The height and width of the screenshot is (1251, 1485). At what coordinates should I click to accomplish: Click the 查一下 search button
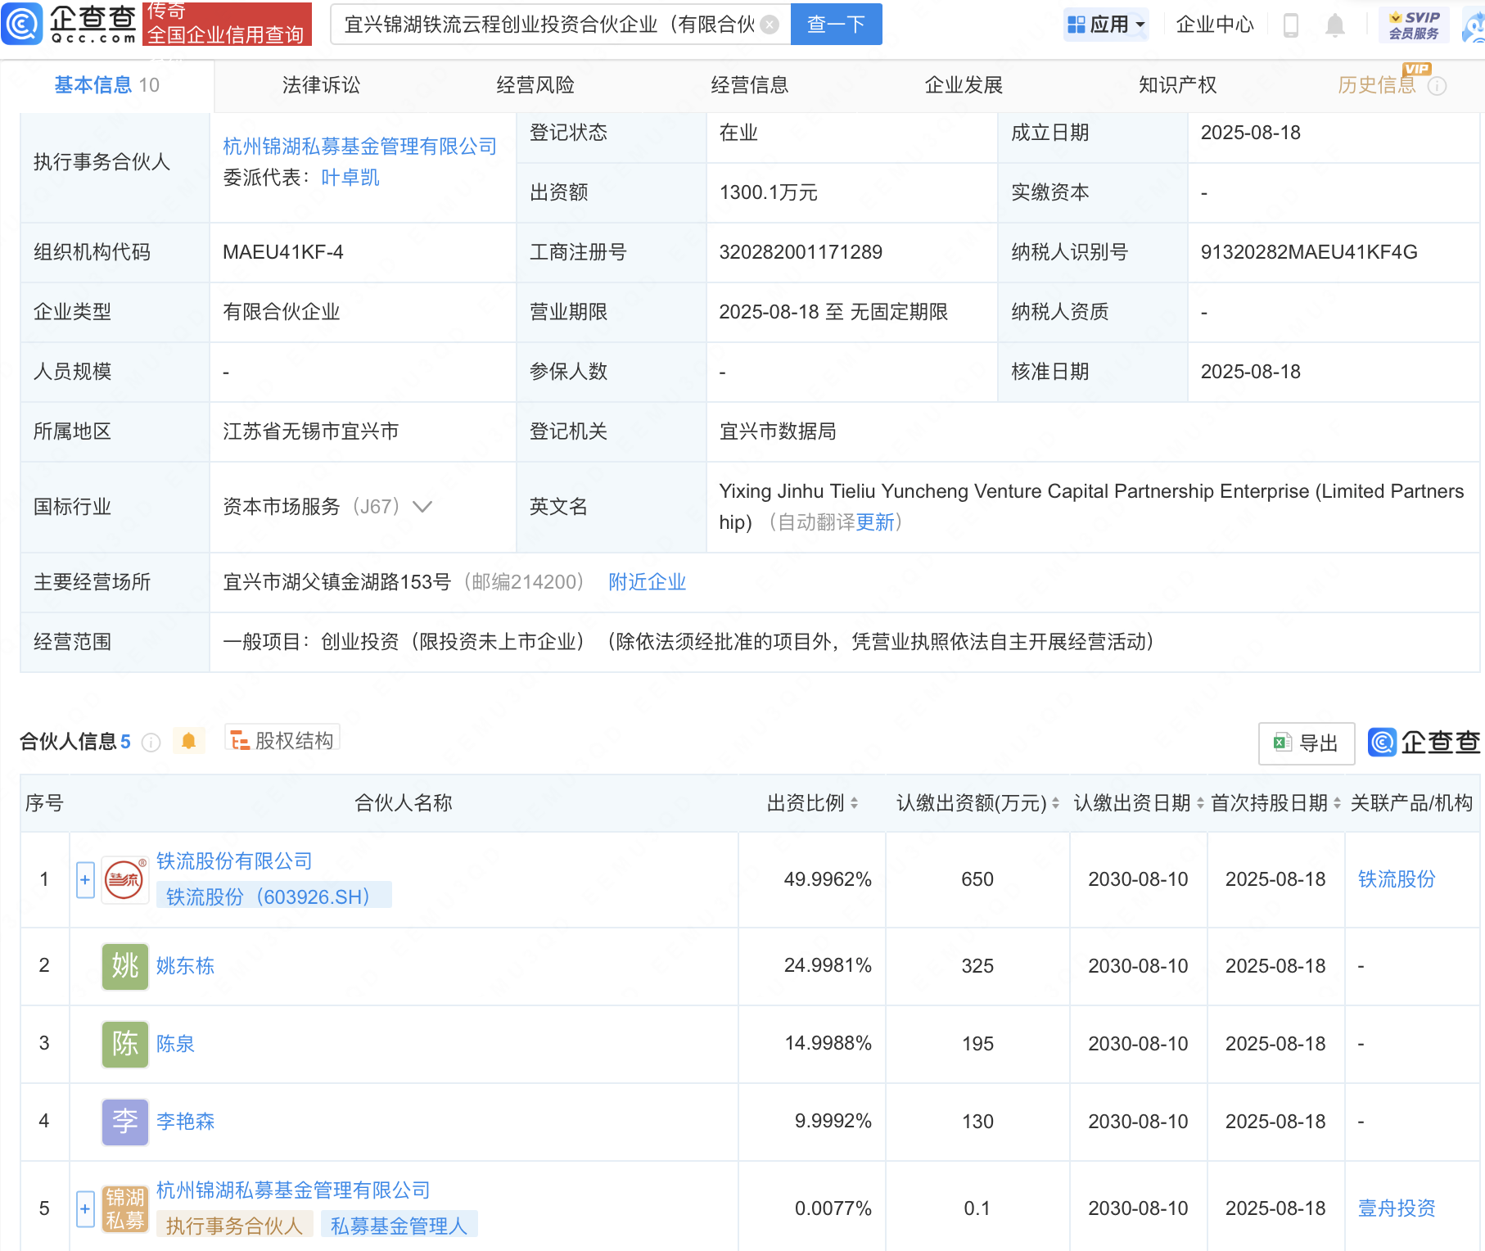click(837, 25)
